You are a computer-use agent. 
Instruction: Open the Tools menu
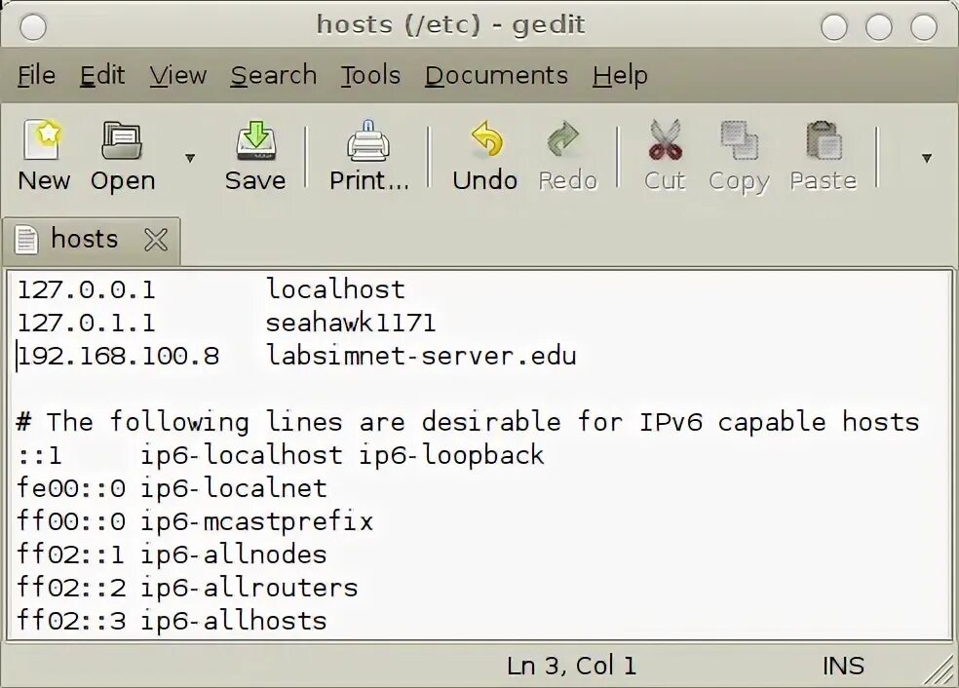(x=370, y=75)
